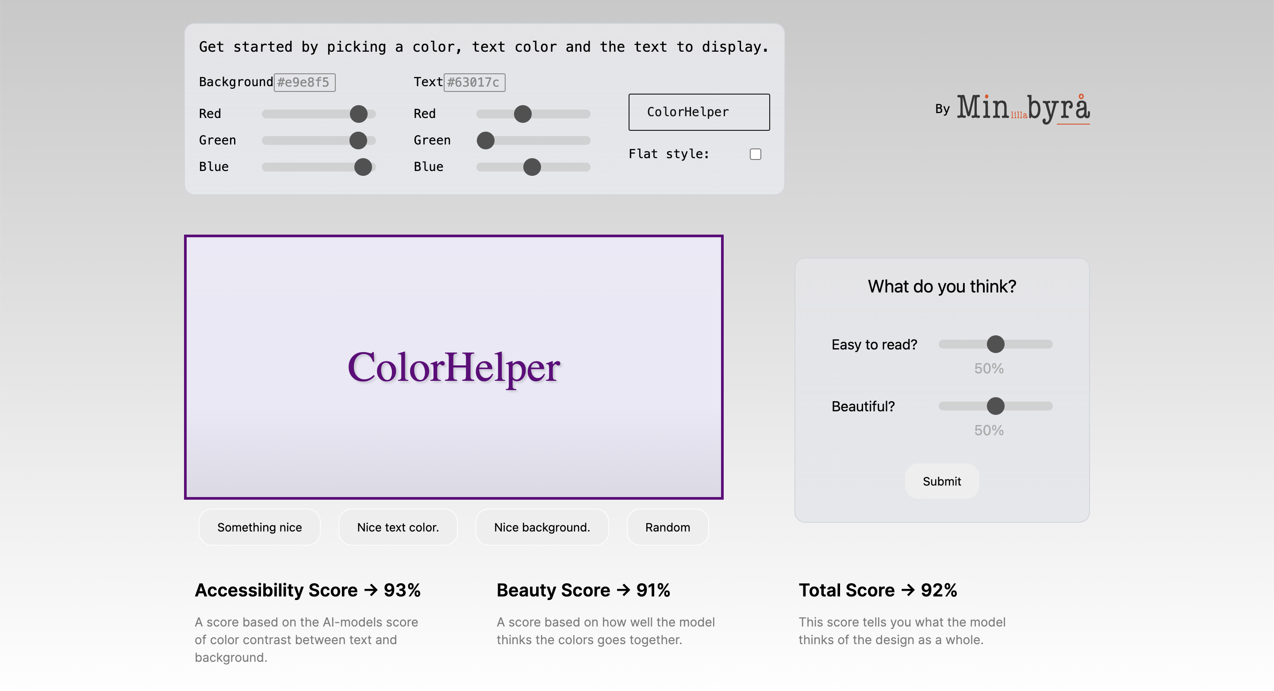Click the Background Red slider handle
Viewport: 1274px width, 691px height.
[359, 114]
